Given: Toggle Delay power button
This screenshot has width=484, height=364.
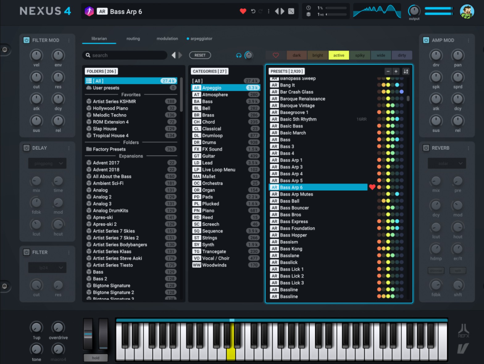Looking at the screenshot, I should click(27, 148).
